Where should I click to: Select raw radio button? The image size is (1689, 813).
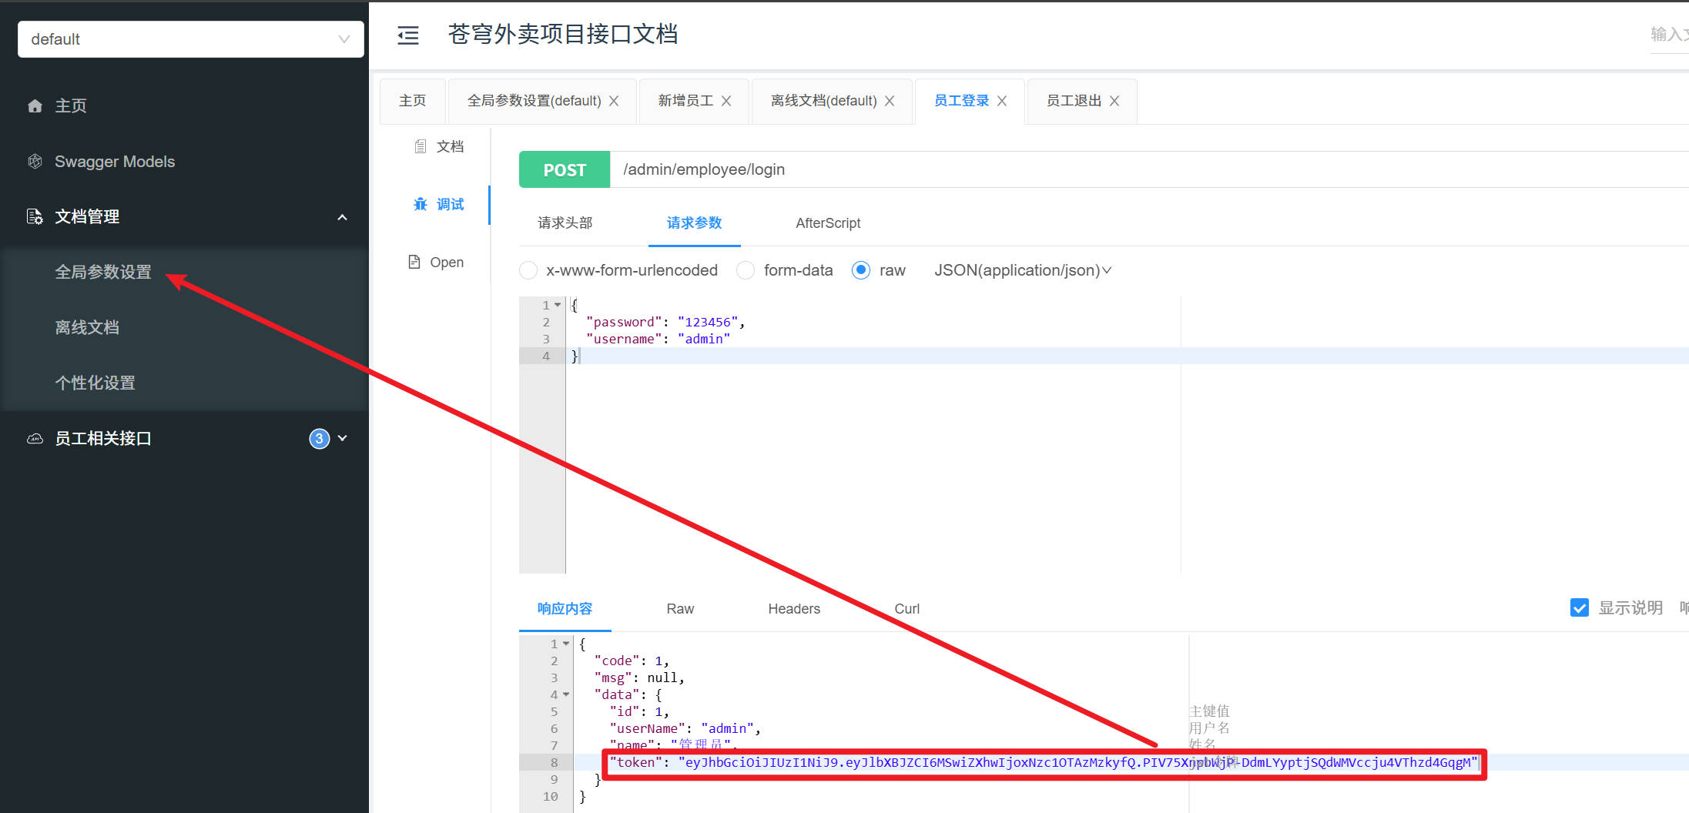(x=861, y=270)
